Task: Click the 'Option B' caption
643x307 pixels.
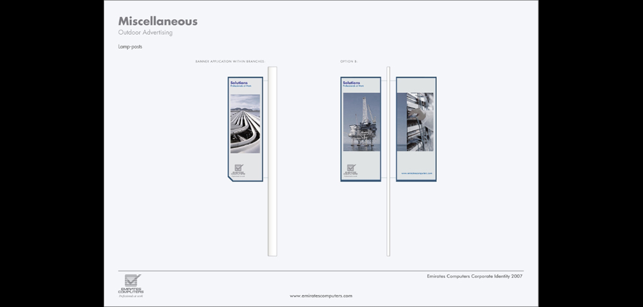Action: tap(349, 61)
